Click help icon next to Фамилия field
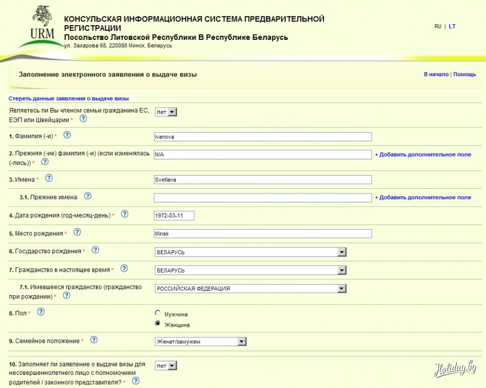Image resolution: width=486 pixels, height=388 pixels. [67, 135]
